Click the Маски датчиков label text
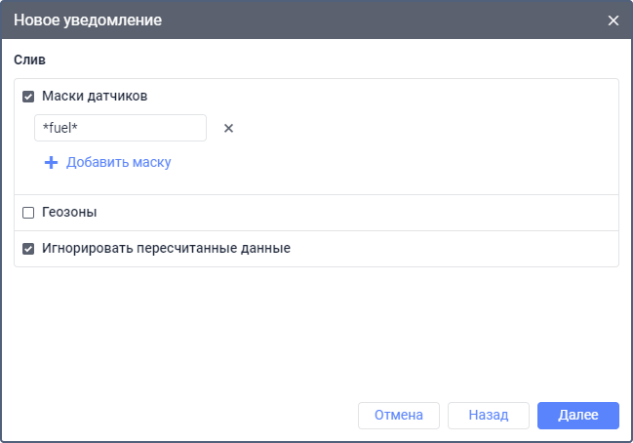The image size is (633, 443). tap(95, 97)
